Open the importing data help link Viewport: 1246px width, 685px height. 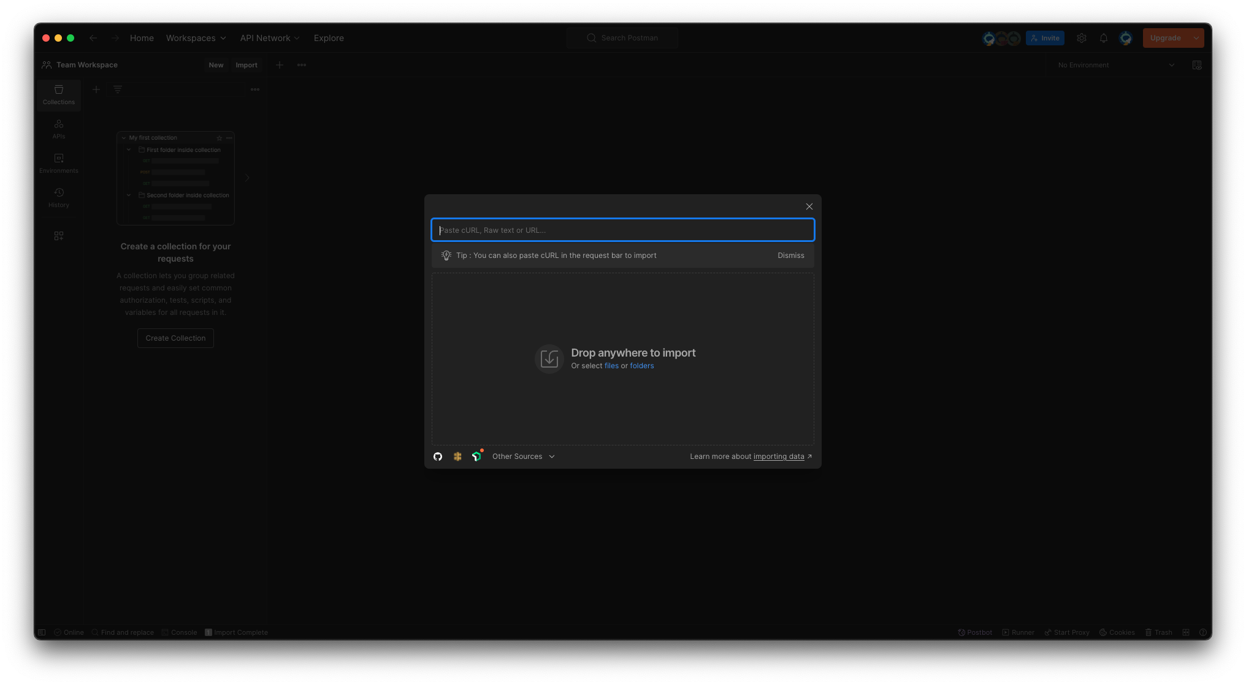point(779,456)
